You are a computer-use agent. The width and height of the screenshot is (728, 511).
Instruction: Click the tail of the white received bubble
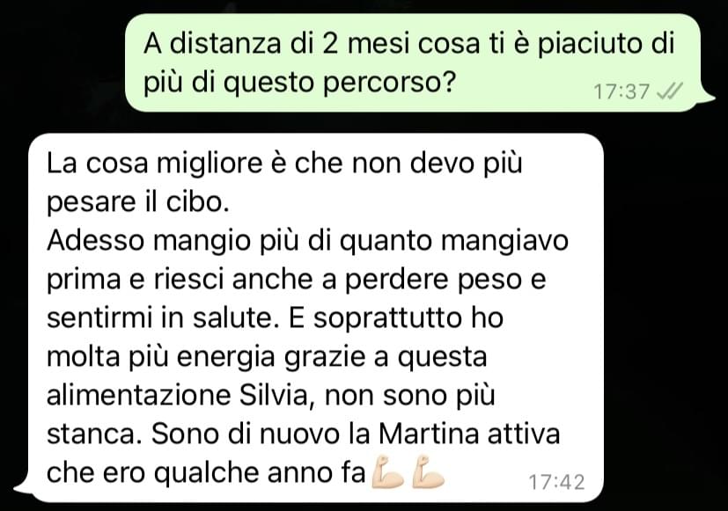click(x=23, y=485)
